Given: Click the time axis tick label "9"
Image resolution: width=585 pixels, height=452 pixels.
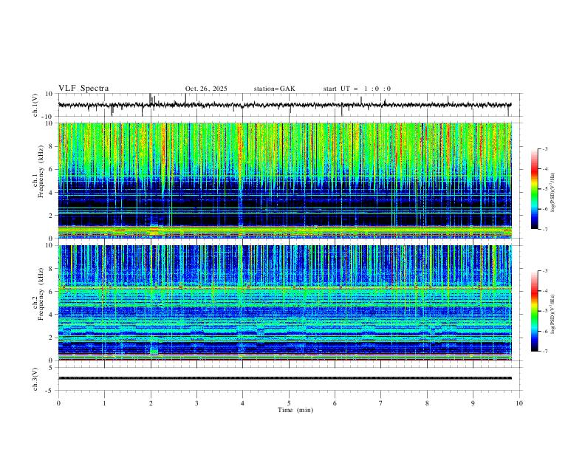Looking at the screenshot, I should click(x=473, y=403).
